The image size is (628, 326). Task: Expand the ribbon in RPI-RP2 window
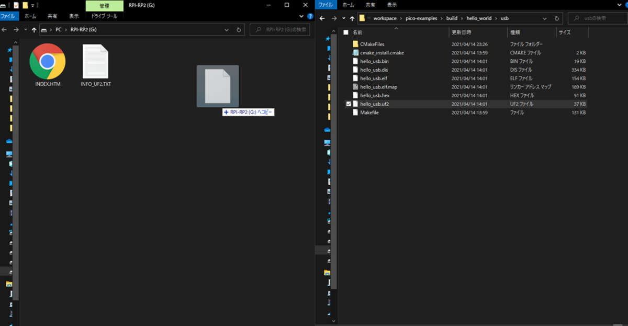click(x=302, y=16)
